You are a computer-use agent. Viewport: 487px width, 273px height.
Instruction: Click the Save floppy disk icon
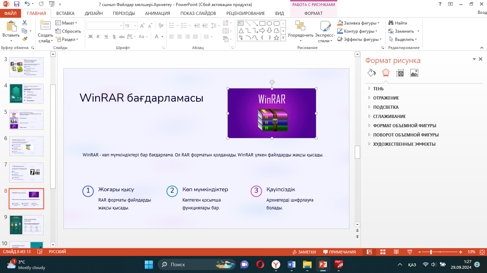tap(17, 4)
